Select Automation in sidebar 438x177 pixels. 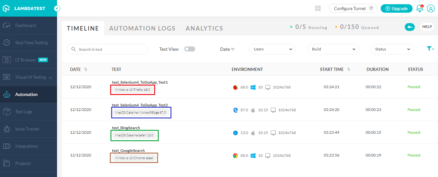28,94
